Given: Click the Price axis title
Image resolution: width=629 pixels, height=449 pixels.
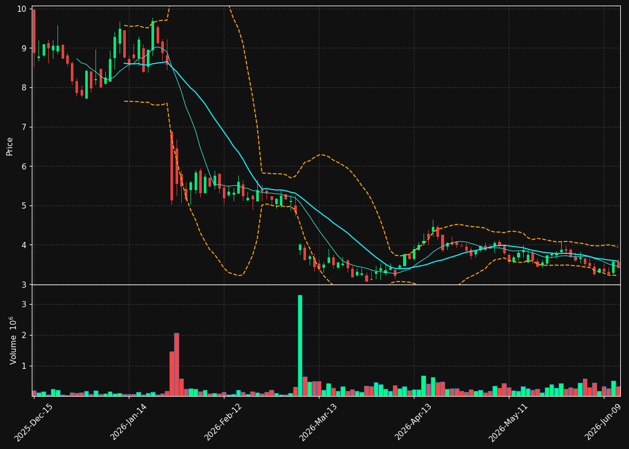Looking at the screenshot, I should coord(10,146).
